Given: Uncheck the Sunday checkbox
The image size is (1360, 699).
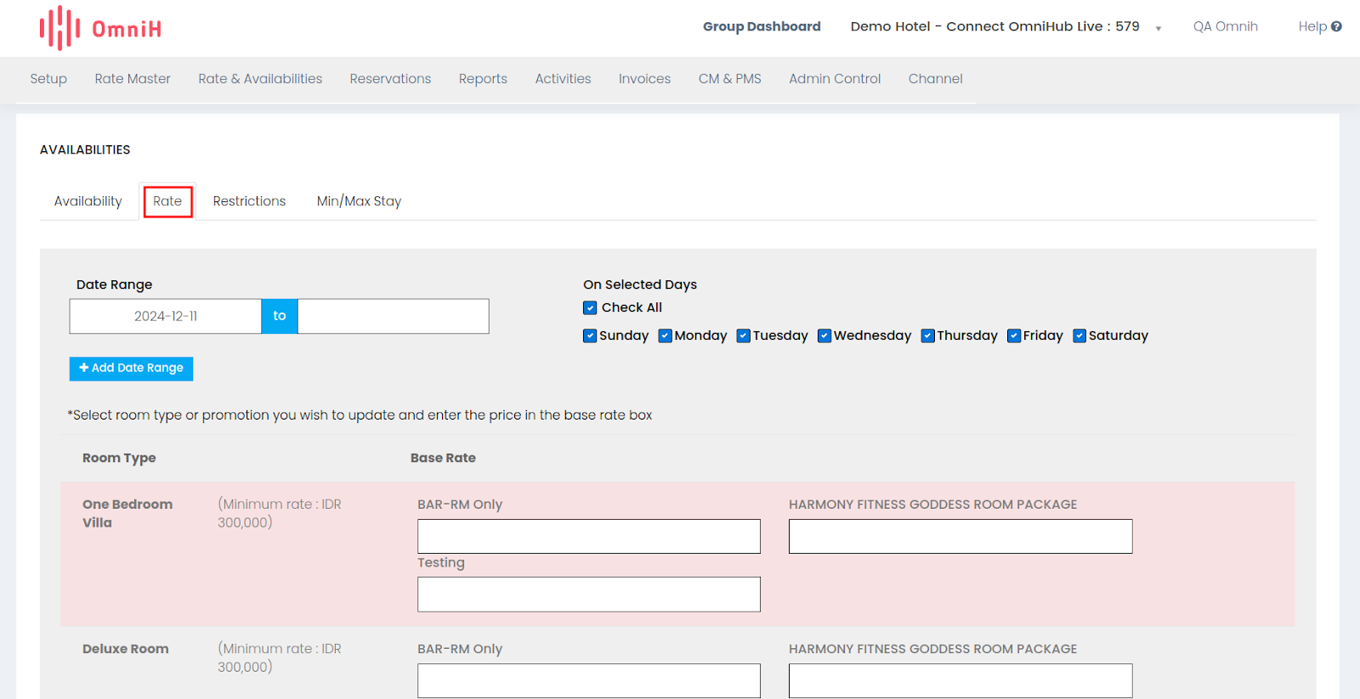Looking at the screenshot, I should tap(590, 335).
